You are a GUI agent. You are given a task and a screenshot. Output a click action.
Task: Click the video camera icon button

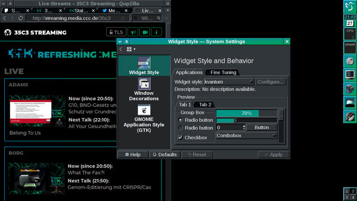point(145,32)
